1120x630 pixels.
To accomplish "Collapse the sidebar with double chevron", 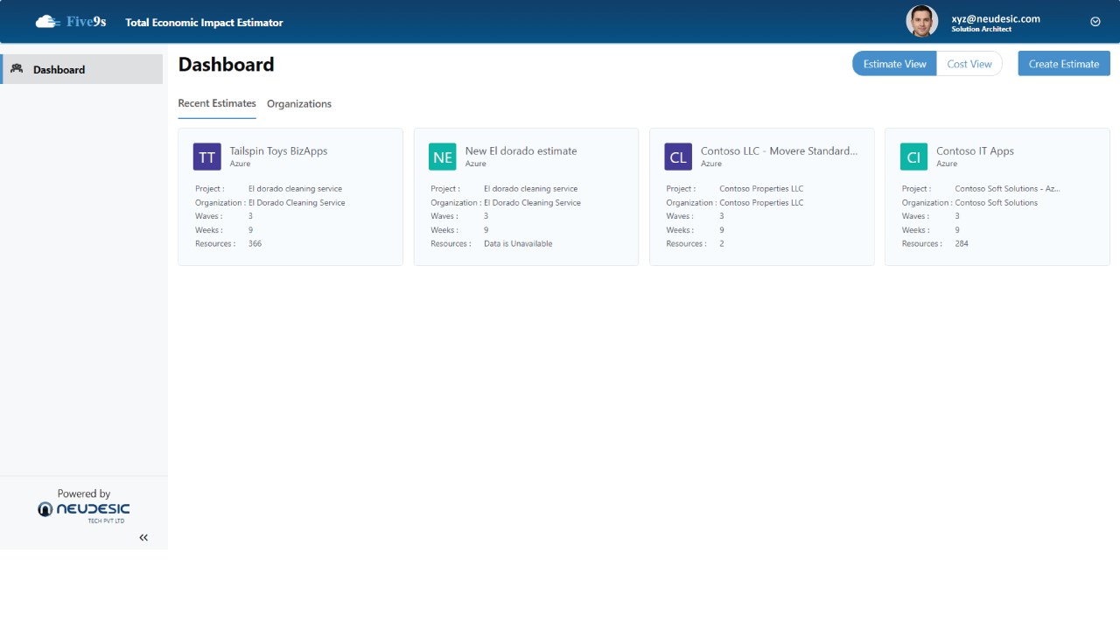I will 143,537.
